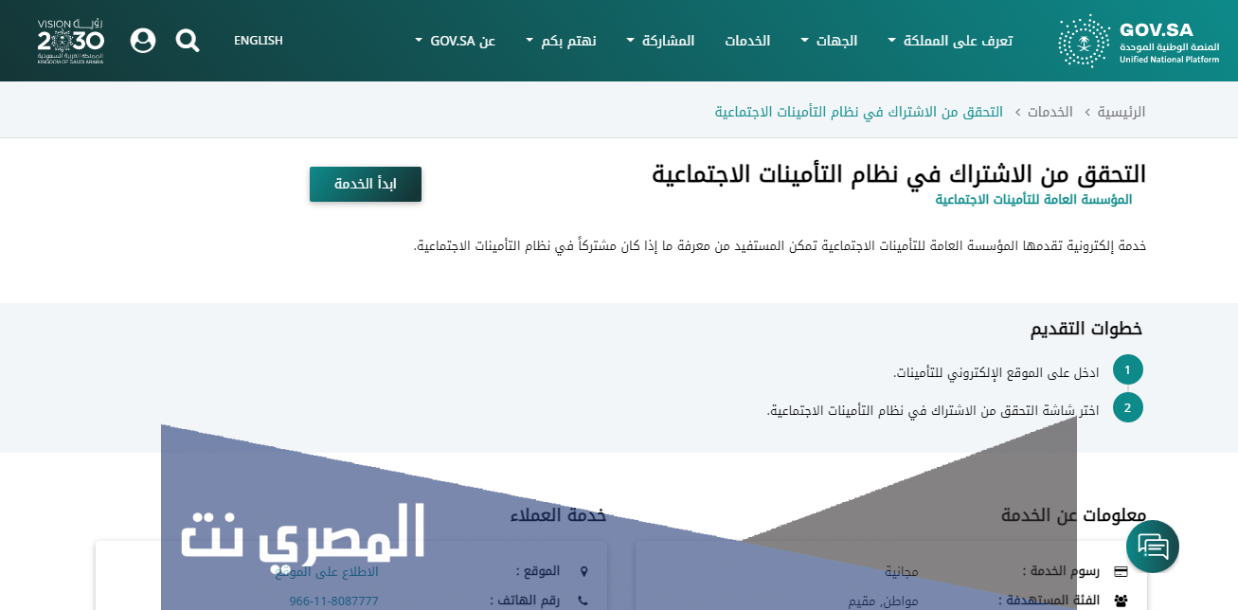Viewport: 1238px width, 610px height.
Task: Open the live chat bubble icon
Action: pyautogui.click(x=1152, y=547)
